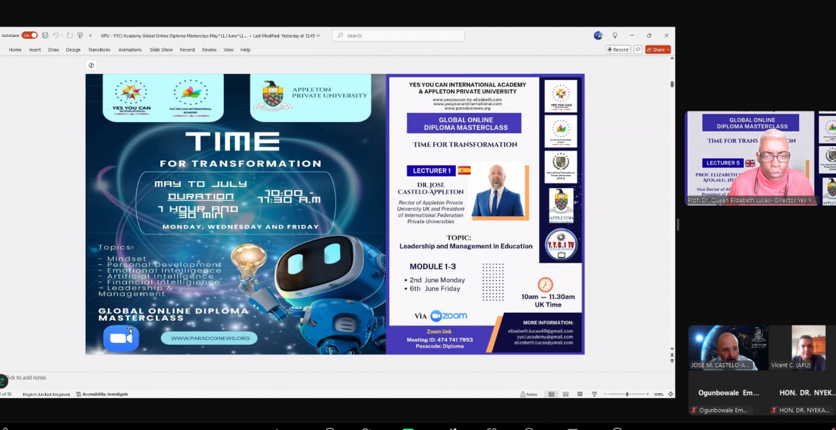This screenshot has width=836, height=430.
Task: Click the Record button at ribbon right
Action: point(618,49)
